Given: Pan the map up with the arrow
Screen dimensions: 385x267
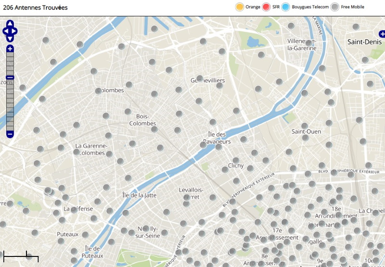Looking at the screenshot, I should pos(10,23).
